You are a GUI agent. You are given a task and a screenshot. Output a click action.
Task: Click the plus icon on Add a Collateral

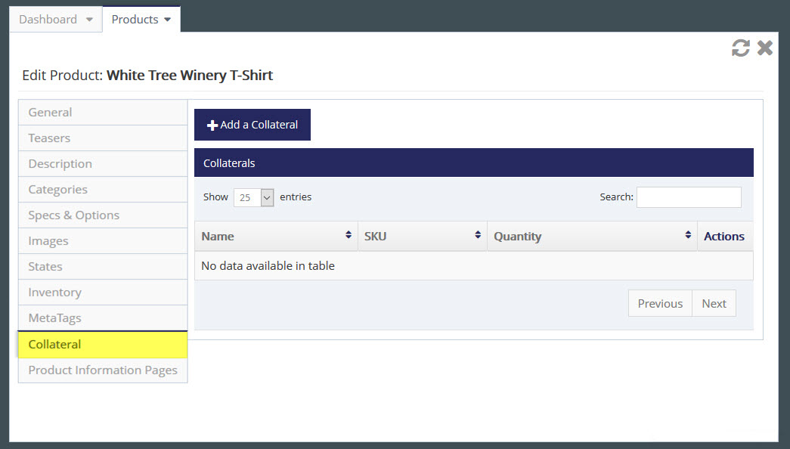pyautogui.click(x=212, y=125)
